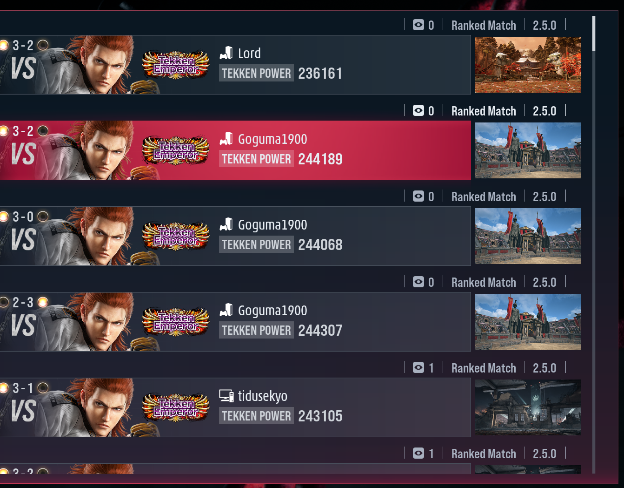Click the vertical scrollbar thumb on the right

pos(594,34)
